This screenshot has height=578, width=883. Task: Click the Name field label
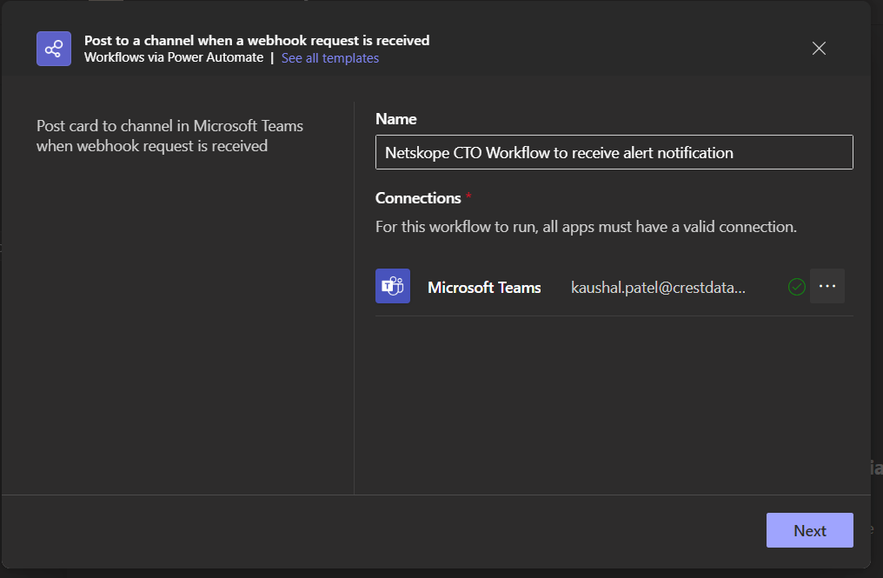pyautogui.click(x=396, y=119)
